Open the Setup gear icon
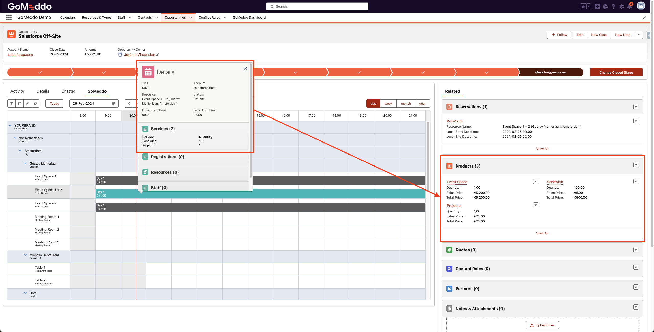The image size is (654, 332). [622, 6]
